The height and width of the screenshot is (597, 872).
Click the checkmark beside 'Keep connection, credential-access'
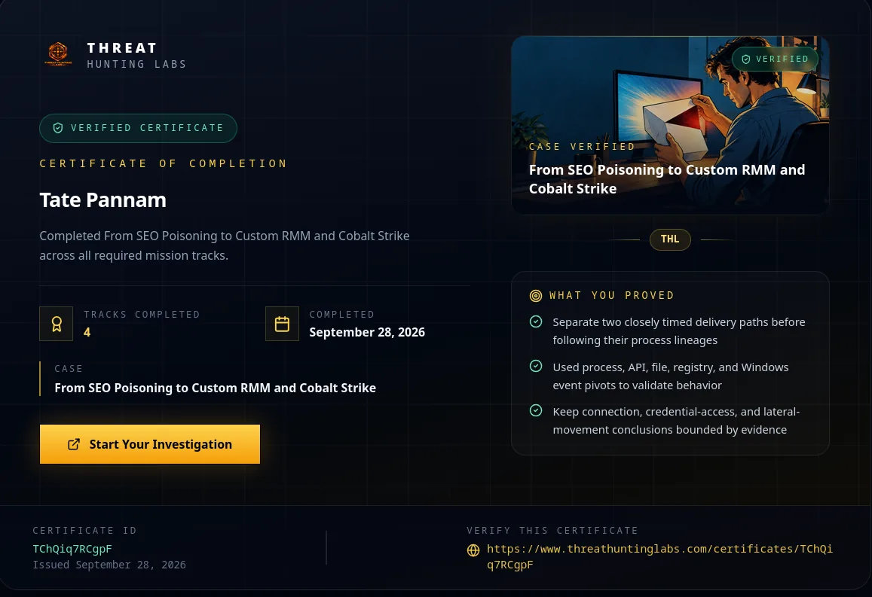pyautogui.click(x=536, y=410)
